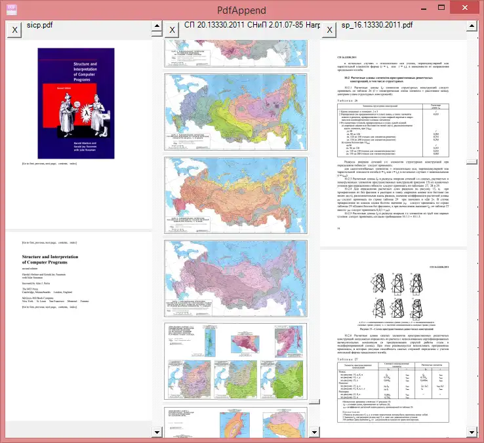The height and width of the screenshot is (443, 484).
Task: Click the up arrow of sicp.pdf scrollbar
Action: point(157,26)
